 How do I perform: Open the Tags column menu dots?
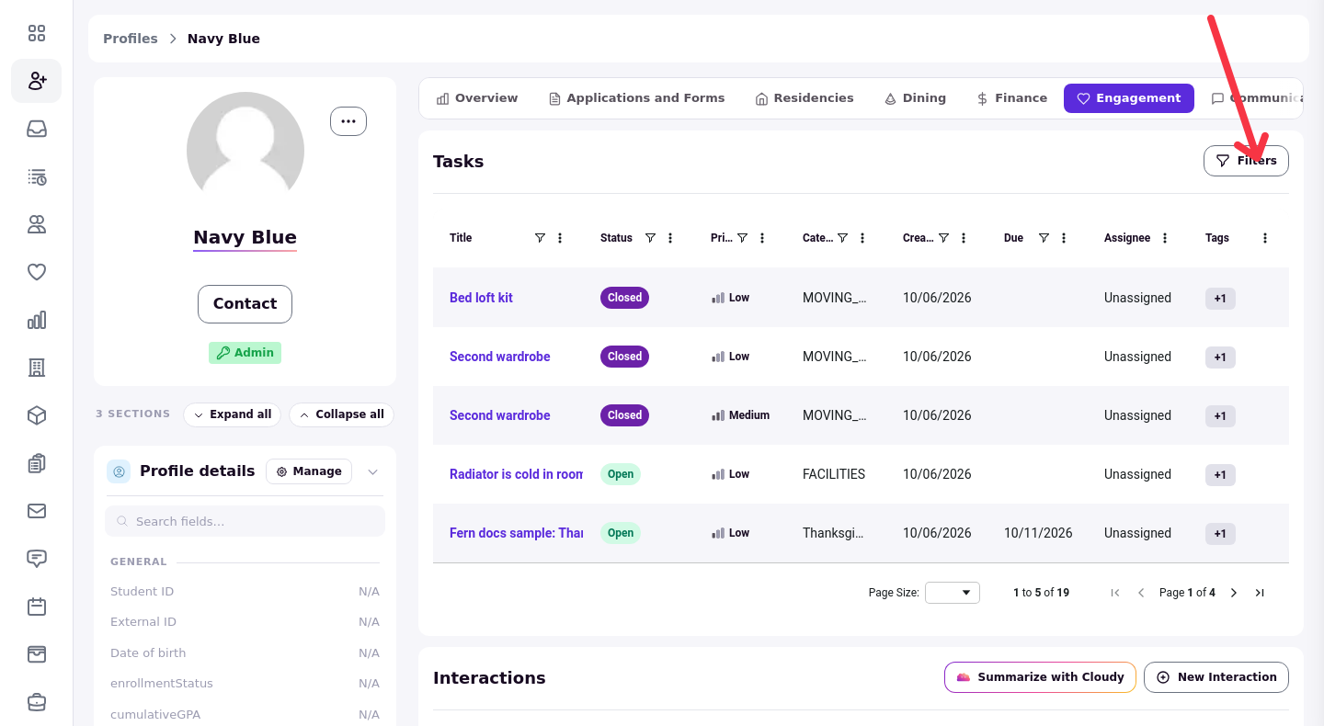(1265, 238)
